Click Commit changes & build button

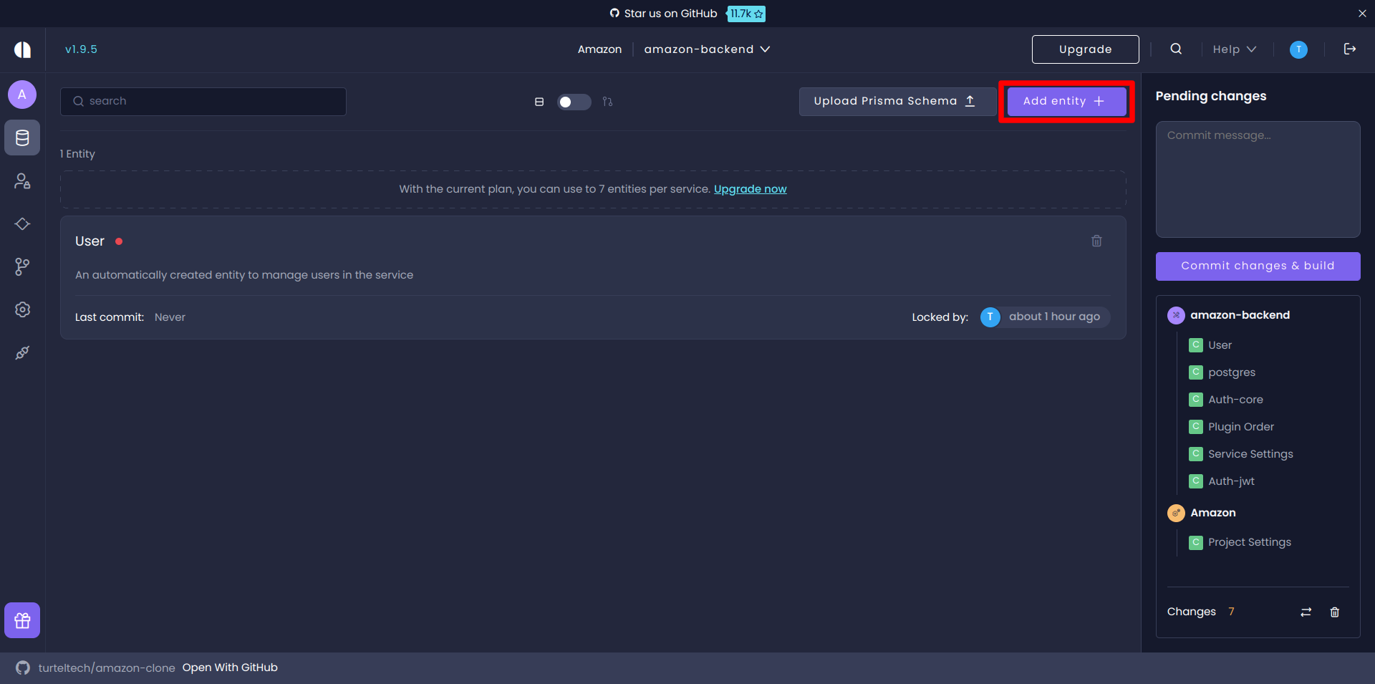tap(1258, 266)
